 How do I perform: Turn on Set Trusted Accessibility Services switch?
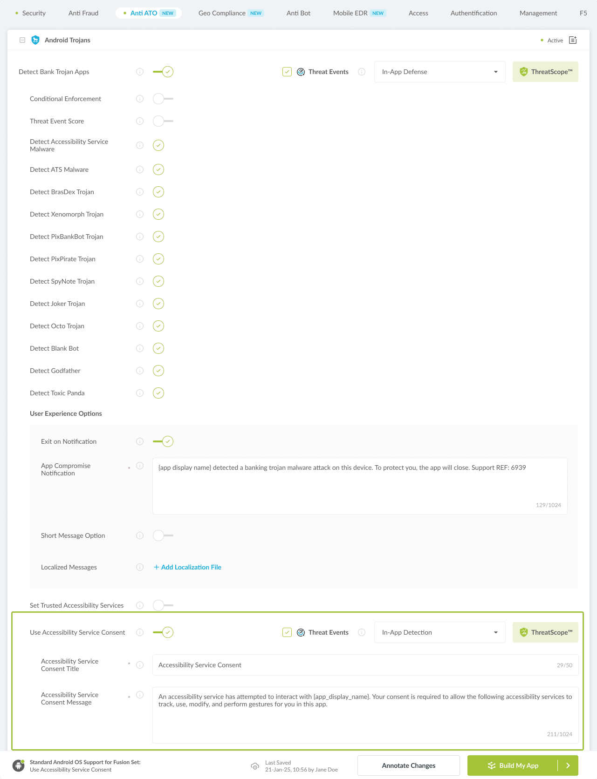click(163, 605)
